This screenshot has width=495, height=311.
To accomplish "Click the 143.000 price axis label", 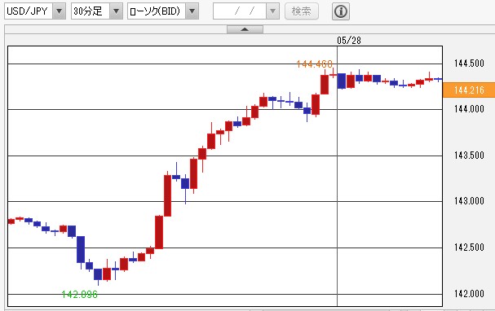I will (469, 201).
